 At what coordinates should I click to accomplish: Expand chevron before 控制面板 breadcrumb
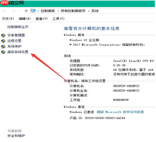click(38, 11)
